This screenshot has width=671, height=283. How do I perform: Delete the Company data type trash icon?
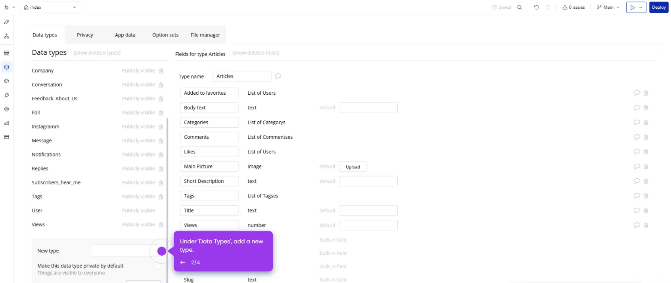161,71
